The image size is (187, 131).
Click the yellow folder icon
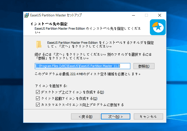[x=39, y=45]
